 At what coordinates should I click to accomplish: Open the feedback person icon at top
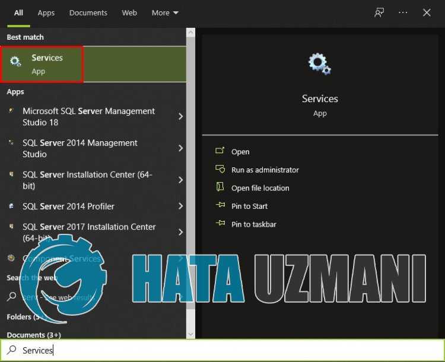tap(379, 12)
